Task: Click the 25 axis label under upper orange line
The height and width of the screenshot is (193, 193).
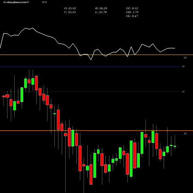Action: 185,58
